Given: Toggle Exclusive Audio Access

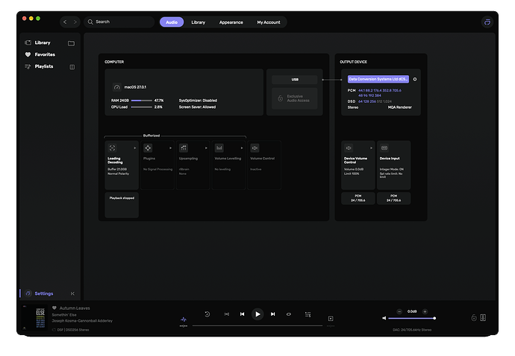Looking at the screenshot, I should pos(295,98).
